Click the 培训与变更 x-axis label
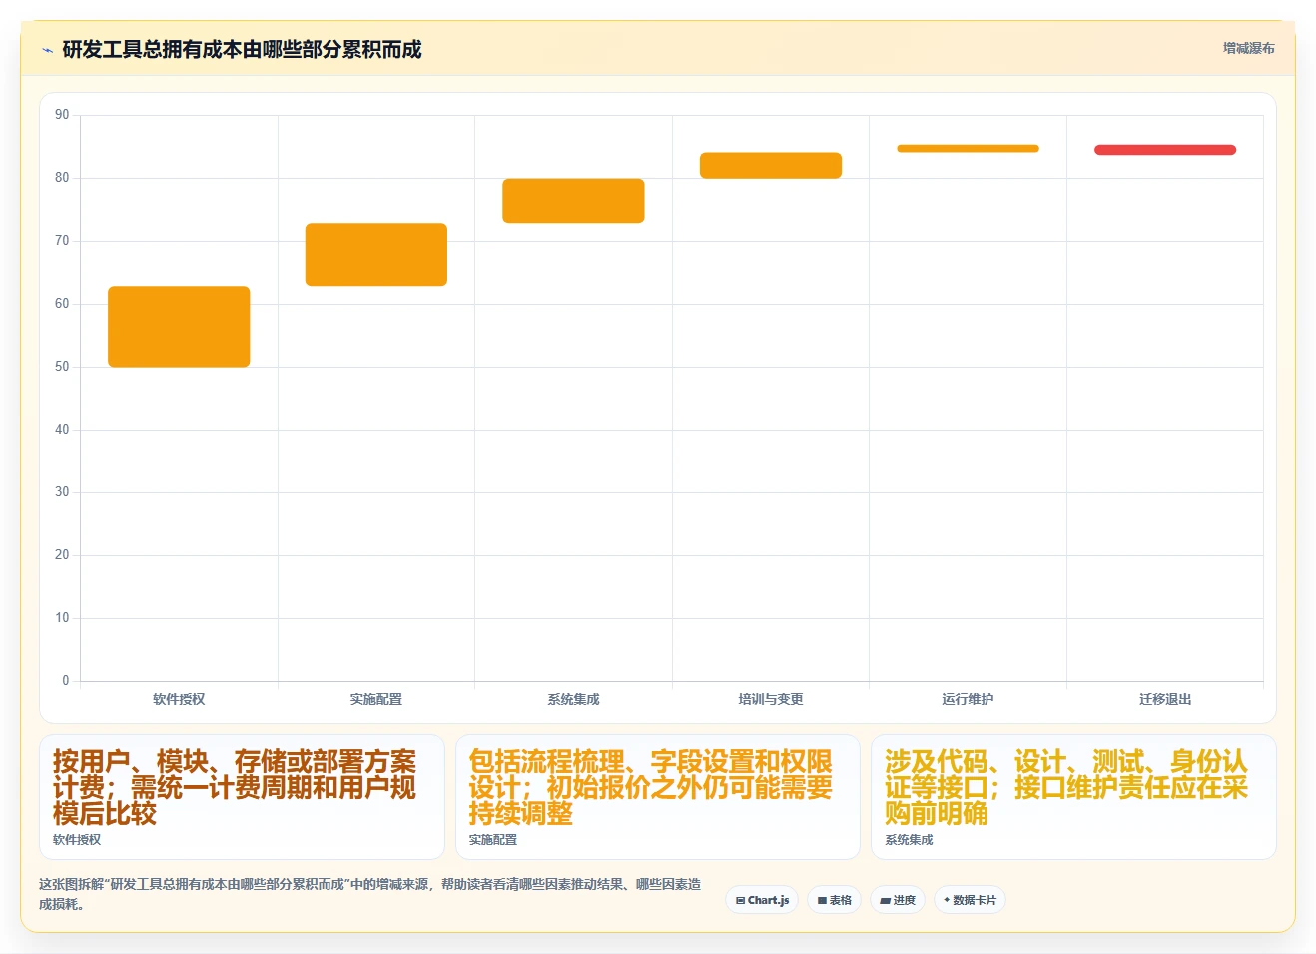The image size is (1316, 954). (771, 699)
